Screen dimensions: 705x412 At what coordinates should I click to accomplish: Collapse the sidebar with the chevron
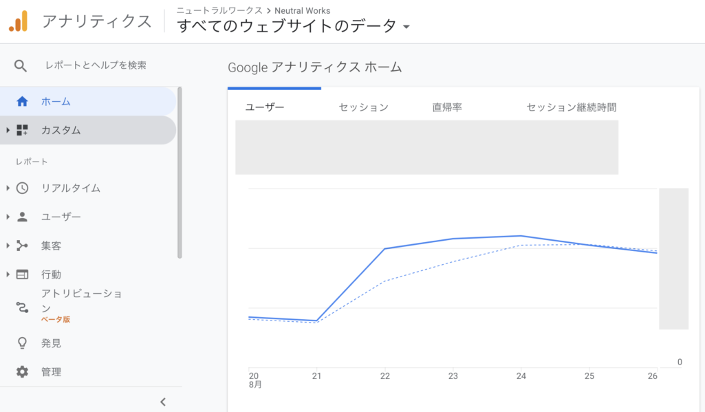click(163, 402)
